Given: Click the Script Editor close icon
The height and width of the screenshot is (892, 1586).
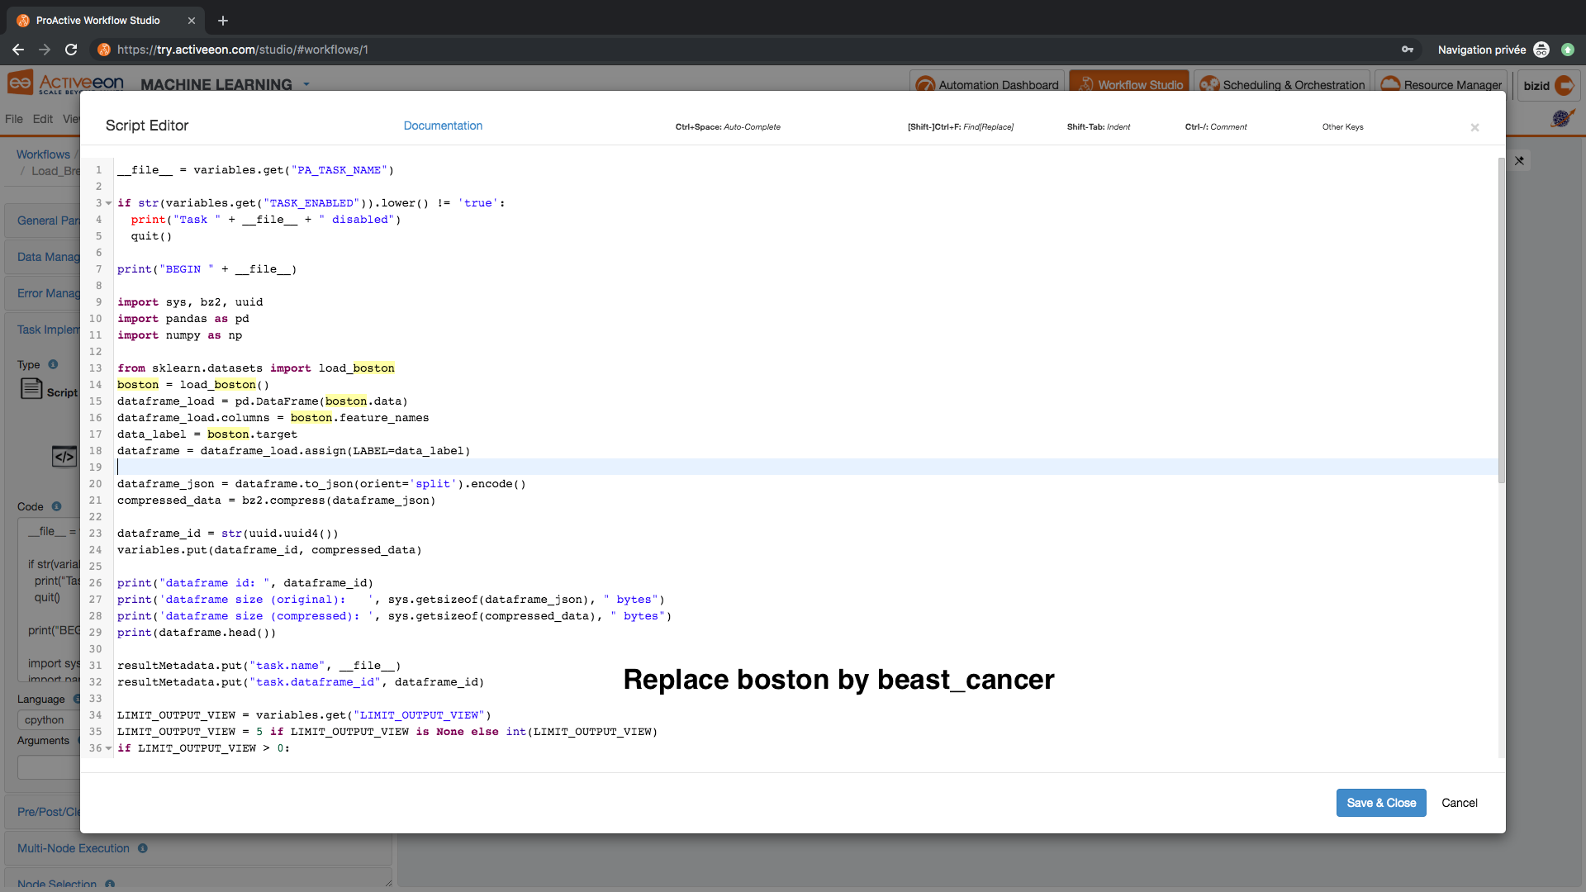Looking at the screenshot, I should [x=1474, y=126].
